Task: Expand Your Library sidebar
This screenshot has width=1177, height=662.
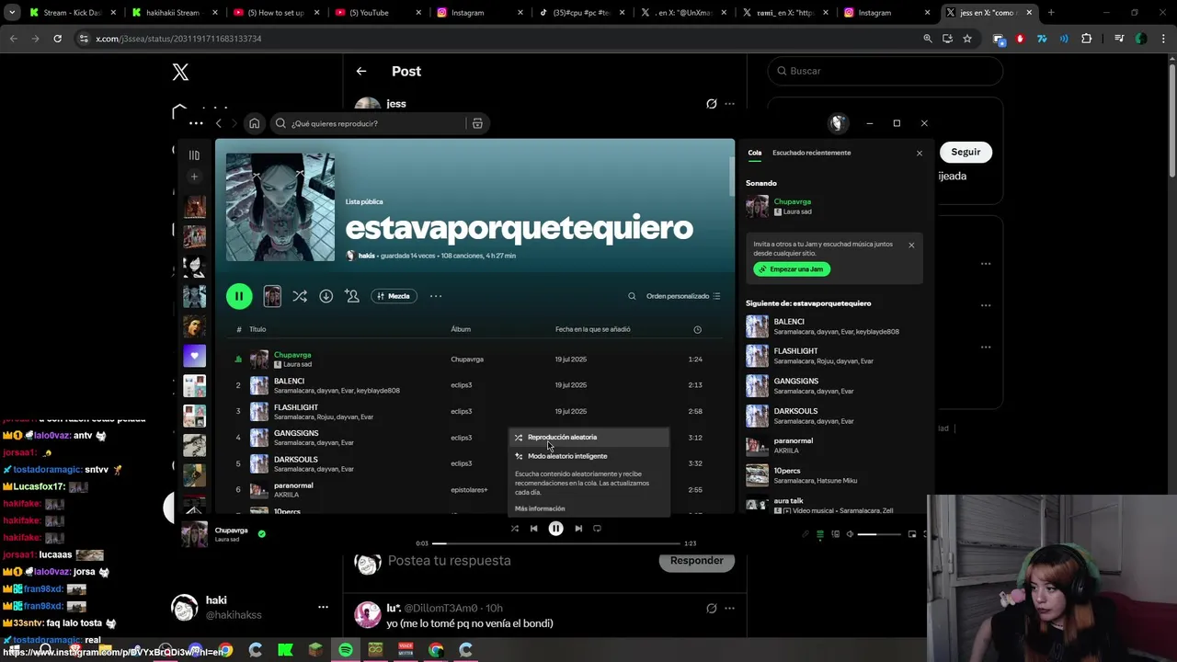Action: pyautogui.click(x=194, y=155)
